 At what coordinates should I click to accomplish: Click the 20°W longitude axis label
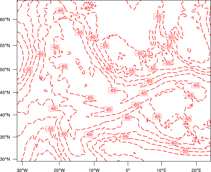pyautogui.click(x=59, y=170)
